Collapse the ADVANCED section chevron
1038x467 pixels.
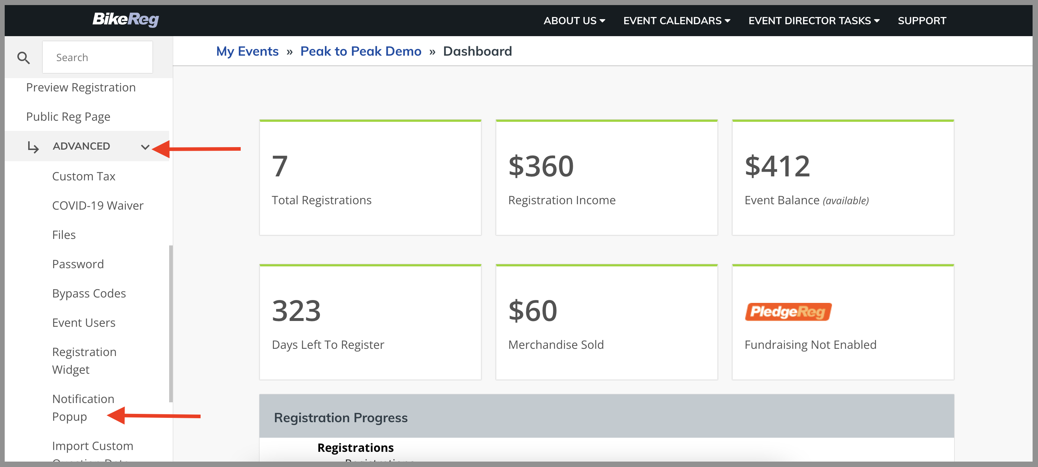coord(145,147)
